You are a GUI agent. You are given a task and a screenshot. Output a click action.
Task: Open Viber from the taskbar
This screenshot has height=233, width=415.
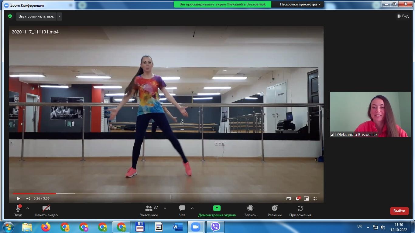(215, 227)
